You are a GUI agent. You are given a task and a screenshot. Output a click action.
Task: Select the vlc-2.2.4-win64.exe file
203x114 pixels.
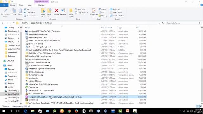[36, 94]
